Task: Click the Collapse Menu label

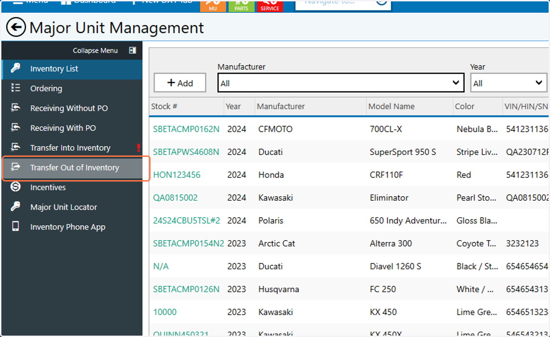Action: coord(95,51)
